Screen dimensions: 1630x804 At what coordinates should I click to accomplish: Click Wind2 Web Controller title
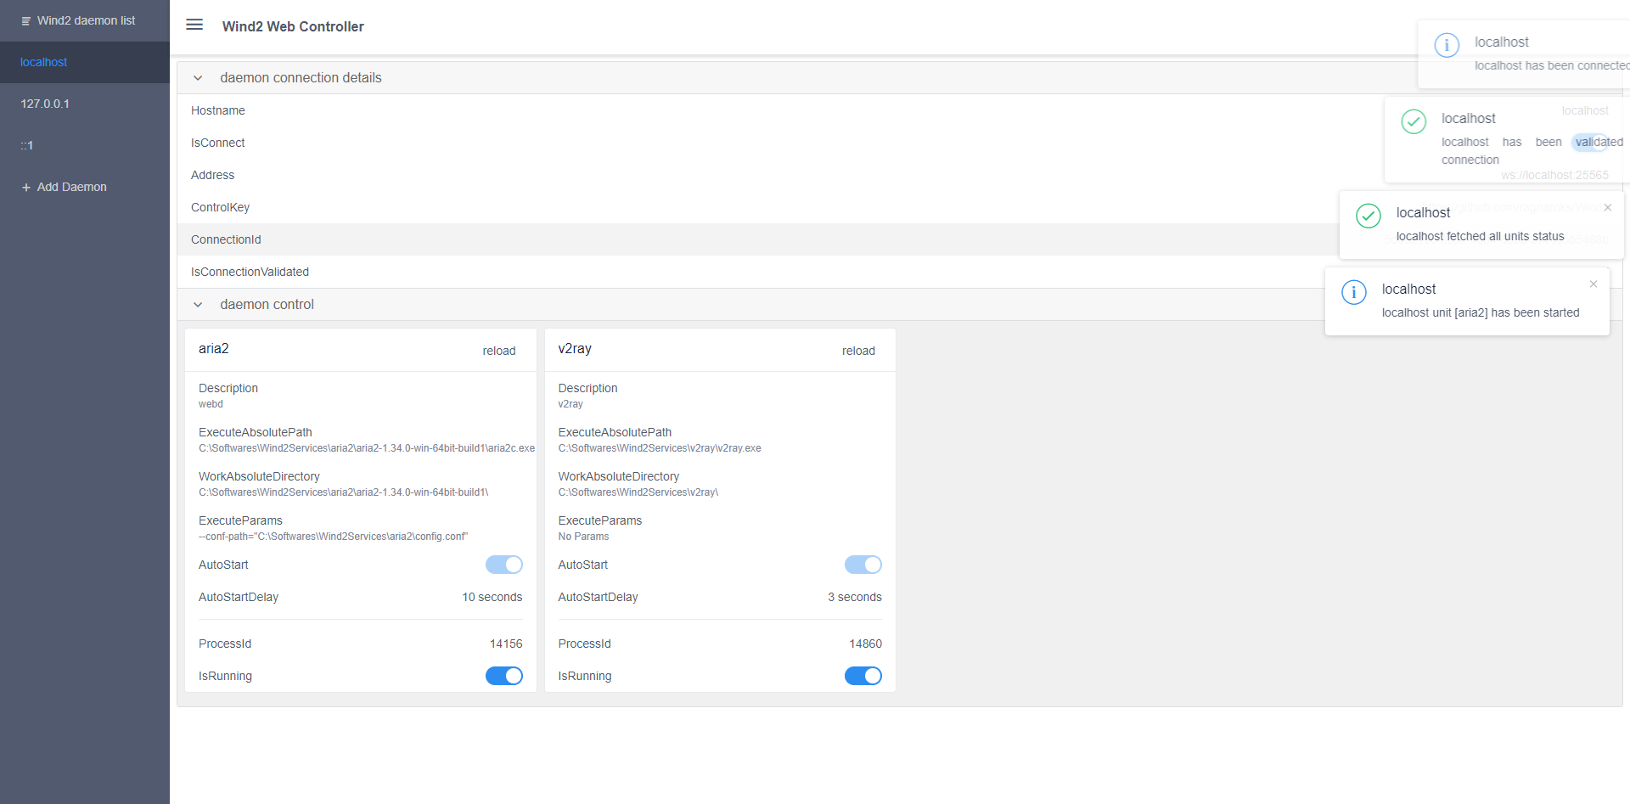293,26
